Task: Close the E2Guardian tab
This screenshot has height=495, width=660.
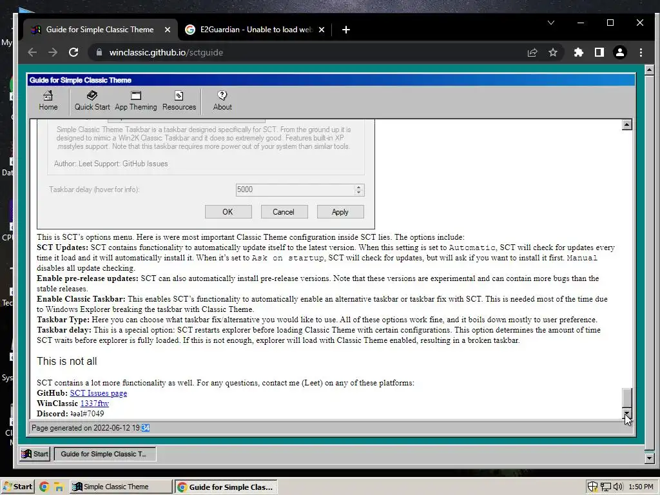Action: 322,30
